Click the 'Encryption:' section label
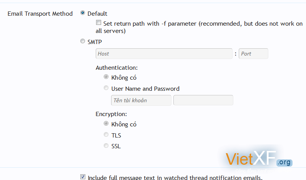Image resolution: width=306 pixels, height=180 pixels. tap(111, 114)
